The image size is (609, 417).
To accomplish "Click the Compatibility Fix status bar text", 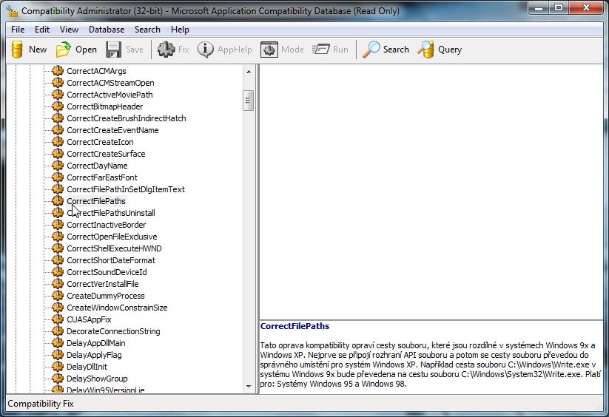I will coord(41,404).
